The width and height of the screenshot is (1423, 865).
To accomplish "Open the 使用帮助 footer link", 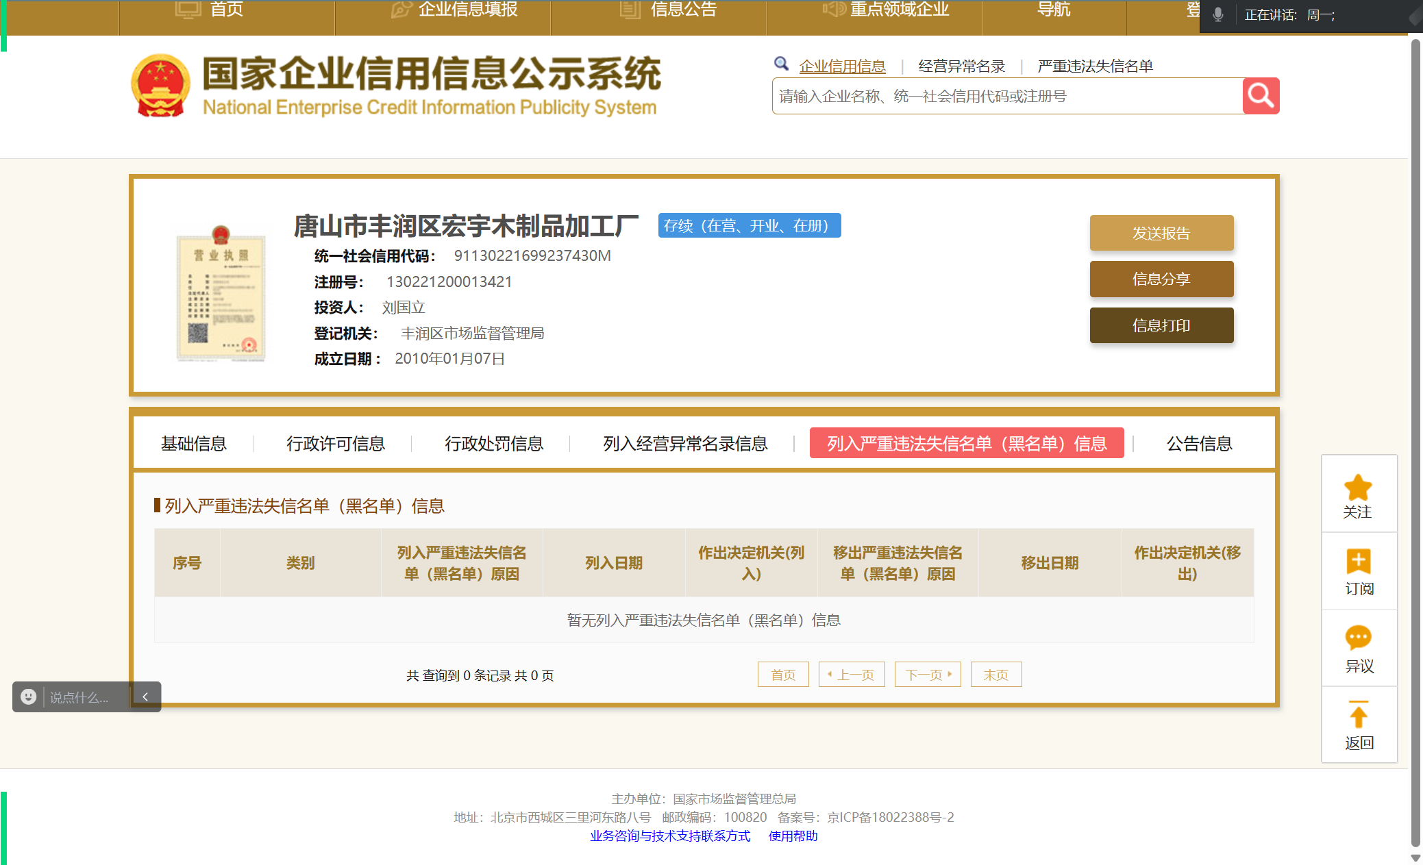I will click(793, 836).
